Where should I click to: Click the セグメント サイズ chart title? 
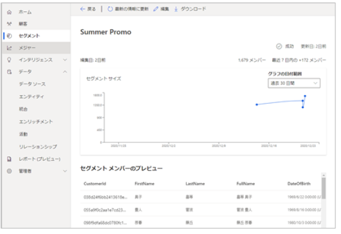[x=104, y=79]
